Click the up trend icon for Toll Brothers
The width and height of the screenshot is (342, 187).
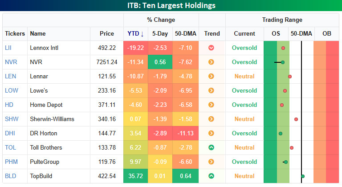tap(211, 147)
